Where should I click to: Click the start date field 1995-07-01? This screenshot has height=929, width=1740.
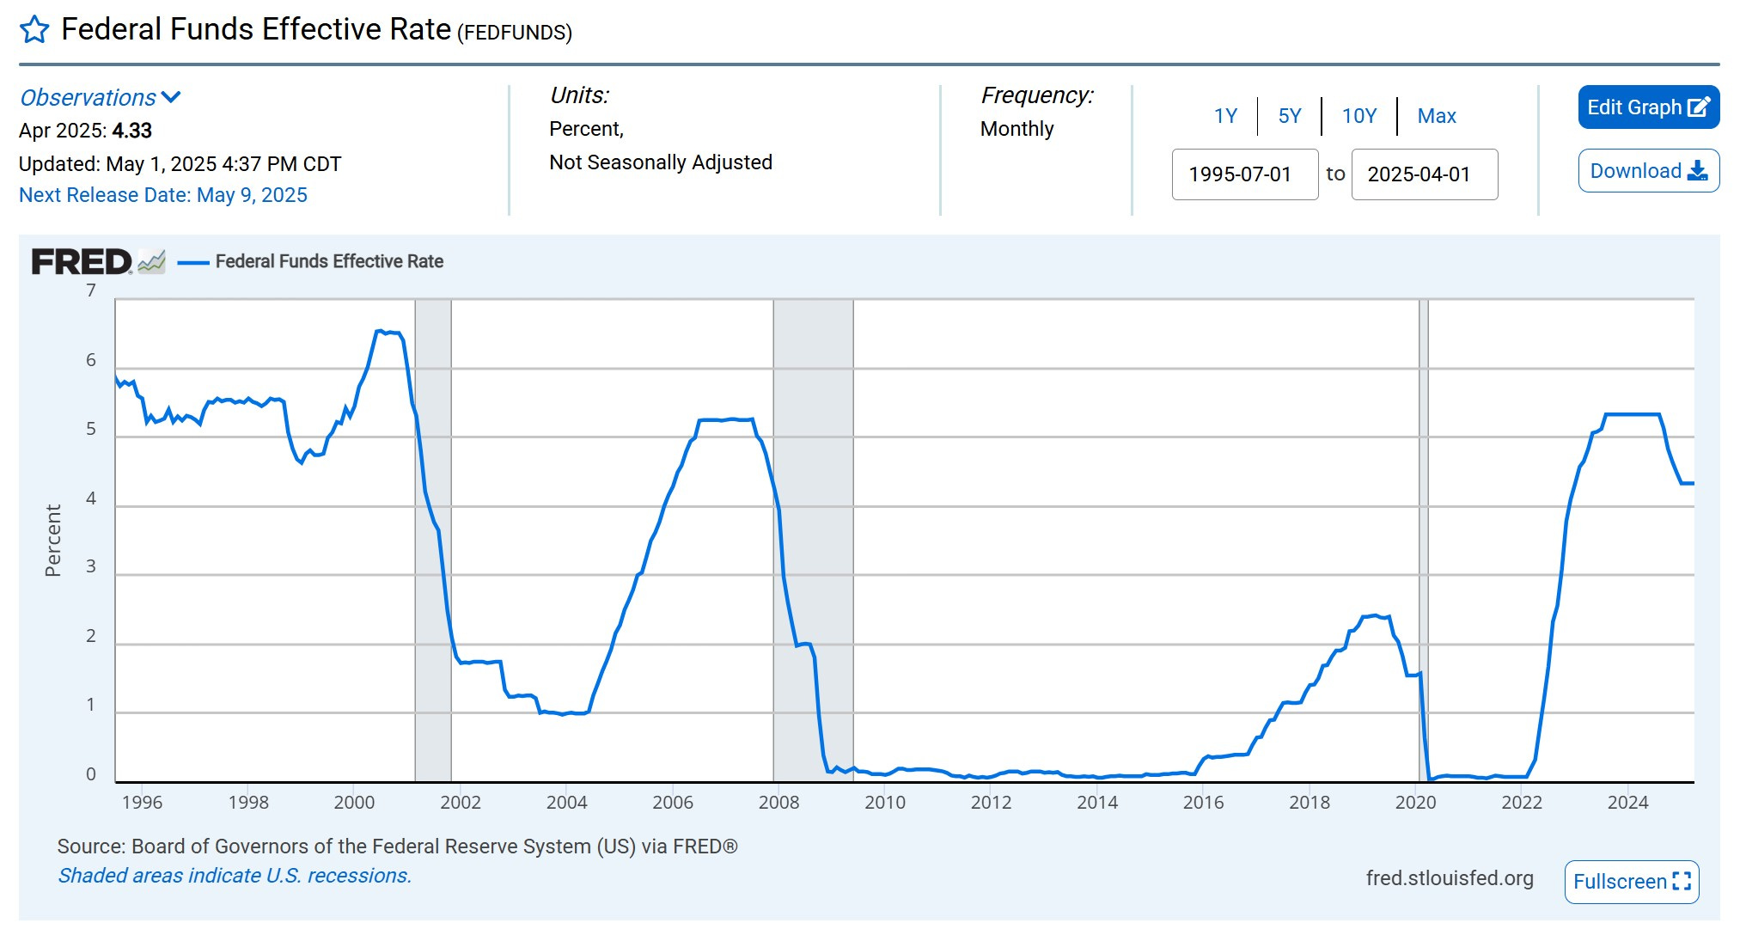point(1244,174)
